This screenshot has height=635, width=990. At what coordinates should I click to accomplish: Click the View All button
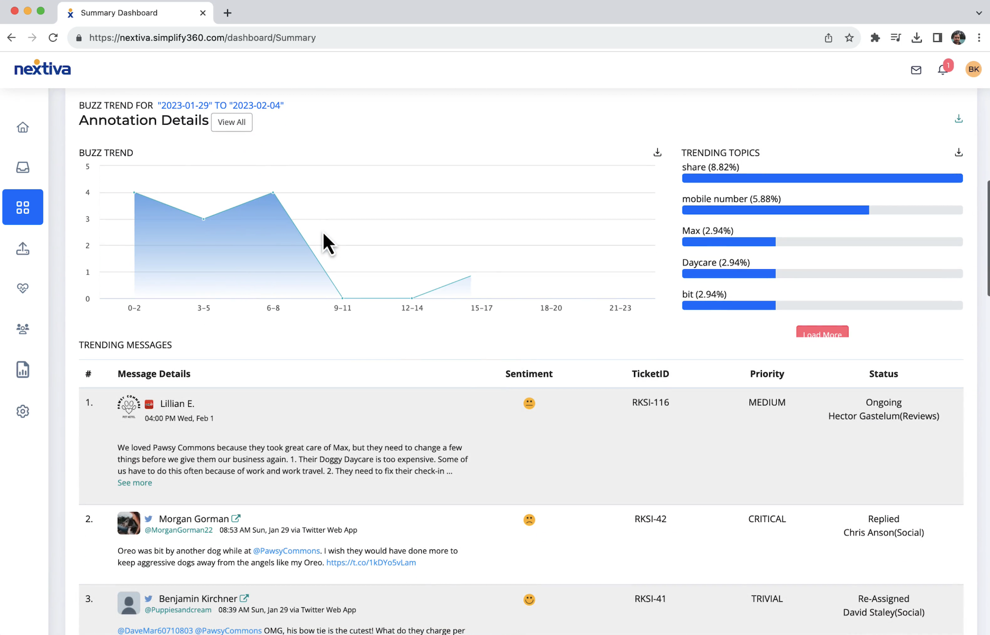(x=232, y=122)
